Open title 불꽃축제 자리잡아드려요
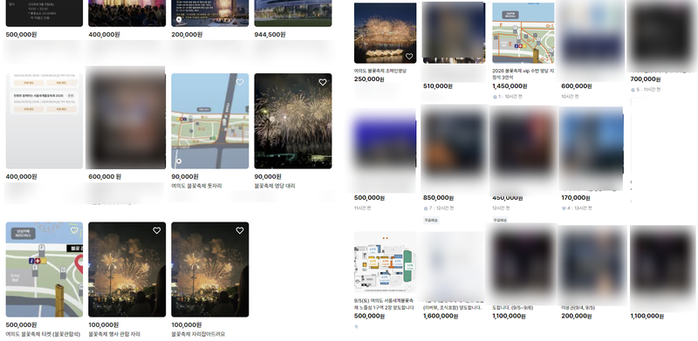Viewport: 698px width, 341px height. pyautogui.click(x=198, y=334)
